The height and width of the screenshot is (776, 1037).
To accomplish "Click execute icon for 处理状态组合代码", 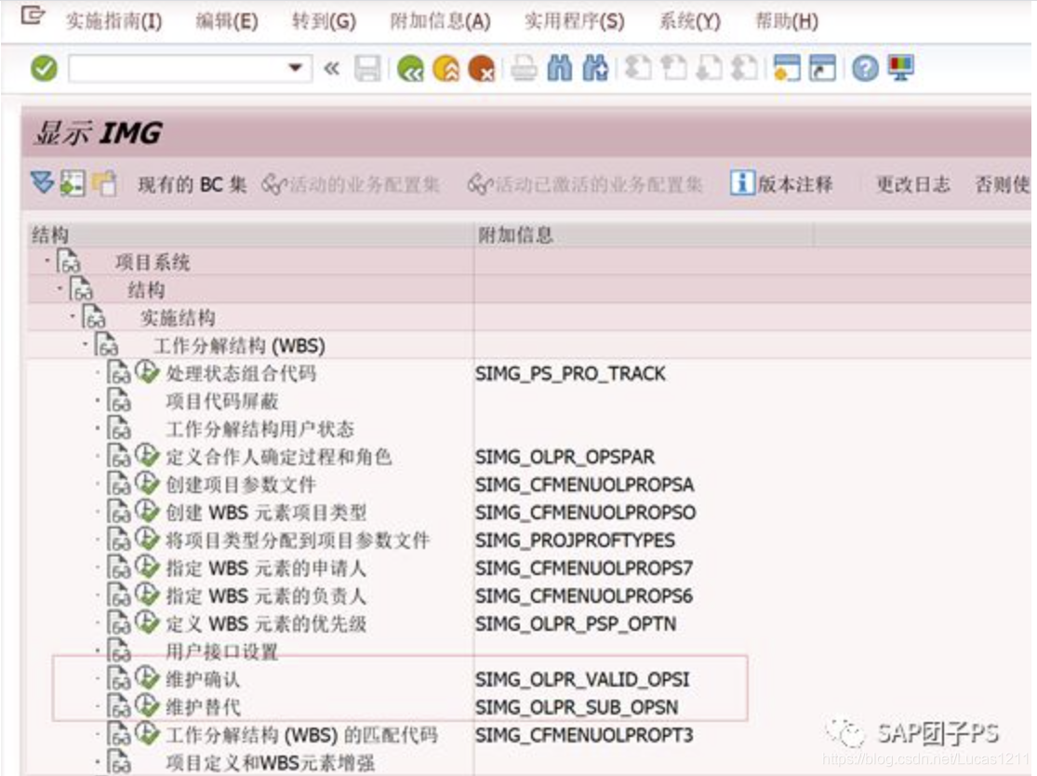I will click(x=148, y=372).
